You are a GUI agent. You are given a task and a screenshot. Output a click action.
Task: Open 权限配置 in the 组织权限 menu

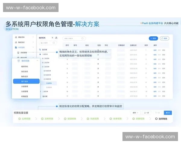pyautogui.click(x=24, y=96)
